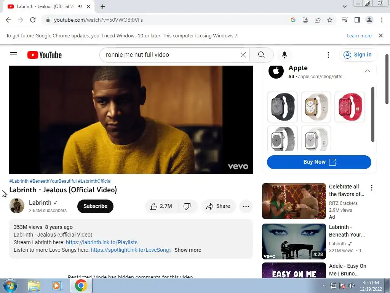Open Google icon in the address bar

pyautogui.click(x=293, y=20)
